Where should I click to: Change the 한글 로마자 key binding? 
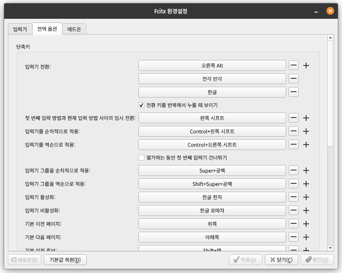(212, 210)
